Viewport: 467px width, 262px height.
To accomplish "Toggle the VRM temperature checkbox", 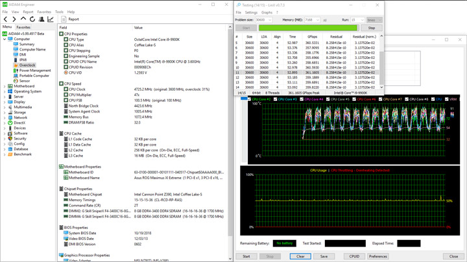I will 446,100.
